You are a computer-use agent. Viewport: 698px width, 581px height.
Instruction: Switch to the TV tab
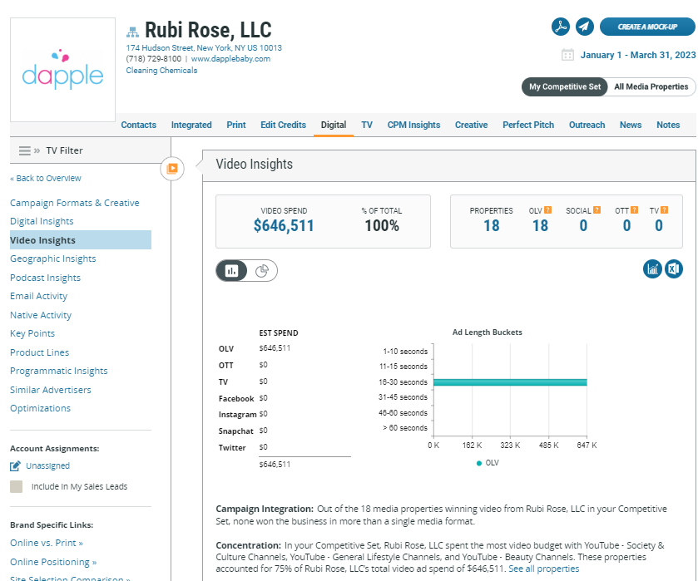click(367, 125)
